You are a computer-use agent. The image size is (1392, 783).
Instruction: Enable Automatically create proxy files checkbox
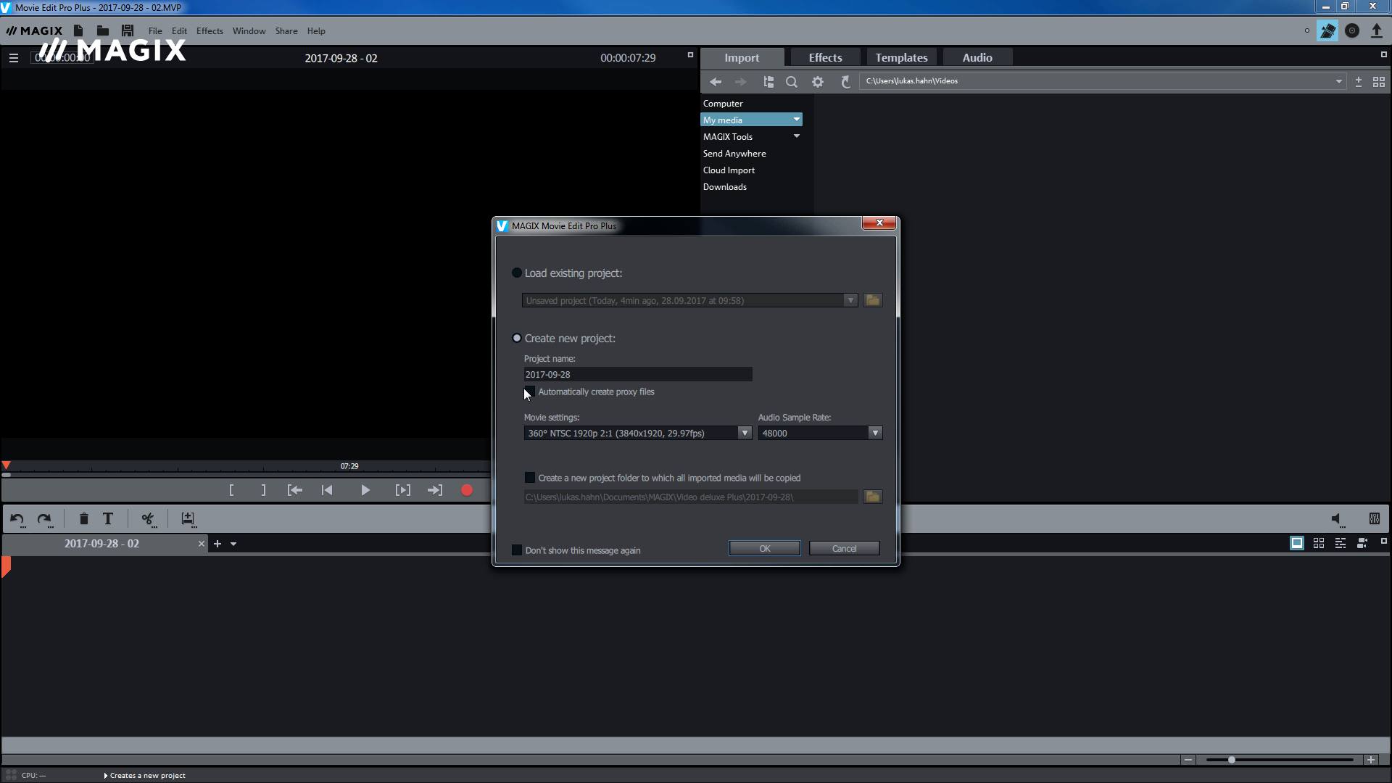point(529,391)
